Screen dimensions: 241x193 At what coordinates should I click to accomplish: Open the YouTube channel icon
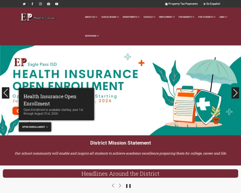57,4
